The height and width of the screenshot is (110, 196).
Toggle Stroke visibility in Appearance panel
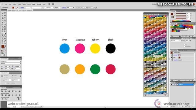(x=171, y=55)
